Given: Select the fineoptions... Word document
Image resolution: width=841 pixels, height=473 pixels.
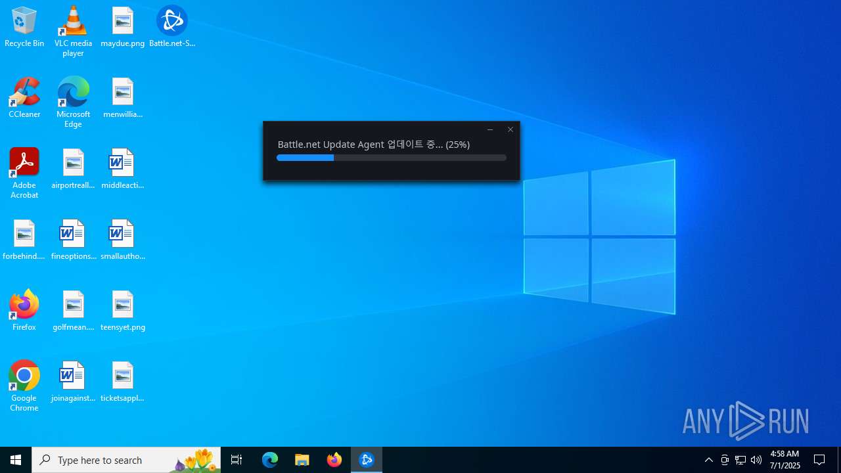Looking at the screenshot, I should (x=73, y=240).
